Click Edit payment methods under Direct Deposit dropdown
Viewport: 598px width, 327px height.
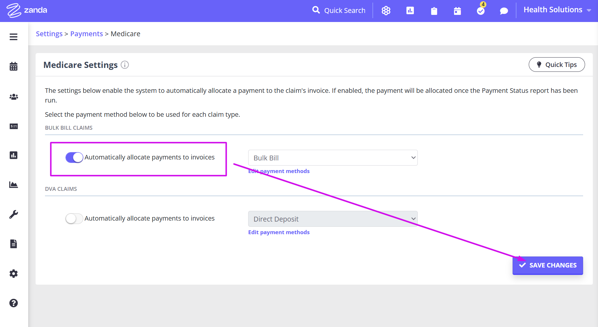279,232
